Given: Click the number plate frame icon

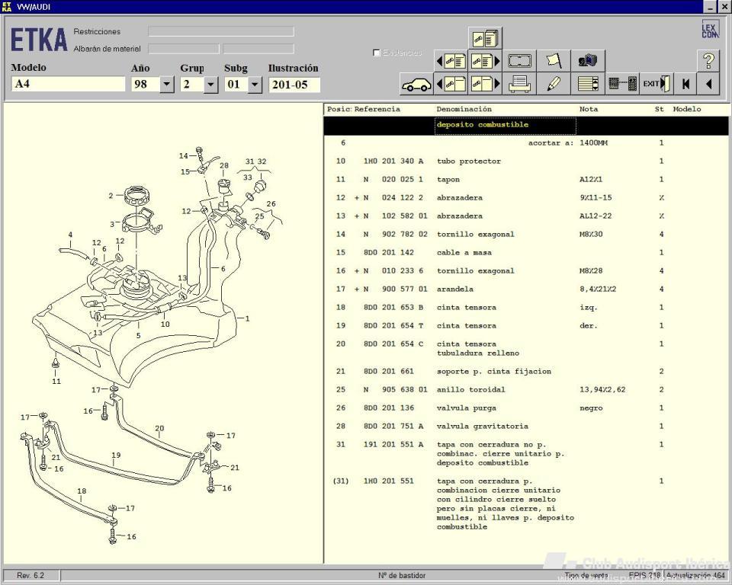Looking at the screenshot, I should coord(519,61).
